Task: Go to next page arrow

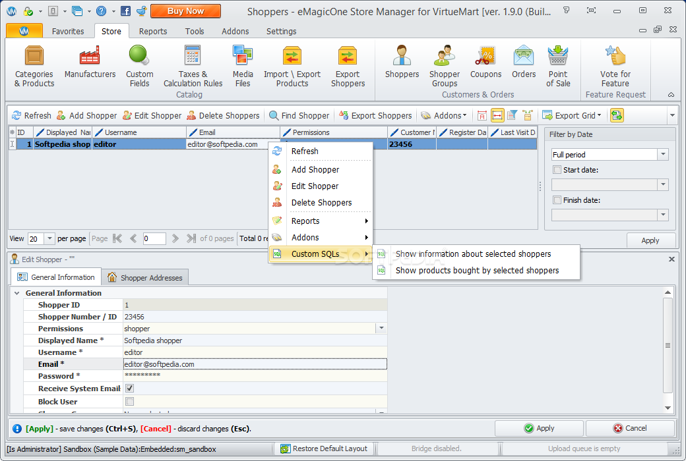Action: coord(175,238)
